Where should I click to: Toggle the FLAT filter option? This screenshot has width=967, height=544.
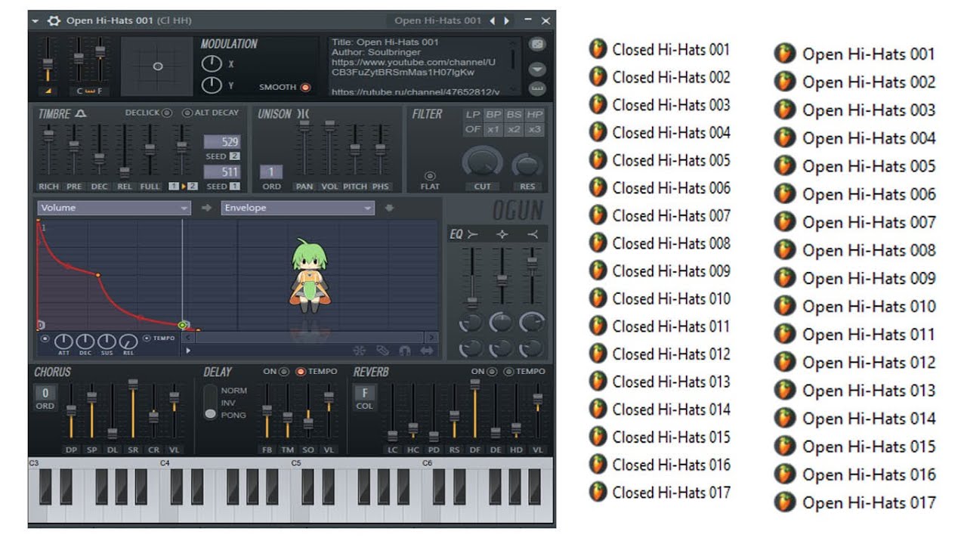coord(430,176)
